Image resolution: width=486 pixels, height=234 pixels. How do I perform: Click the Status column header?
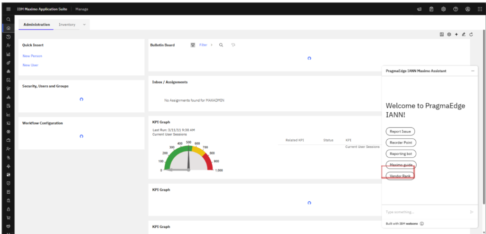(x=328, y=140)
